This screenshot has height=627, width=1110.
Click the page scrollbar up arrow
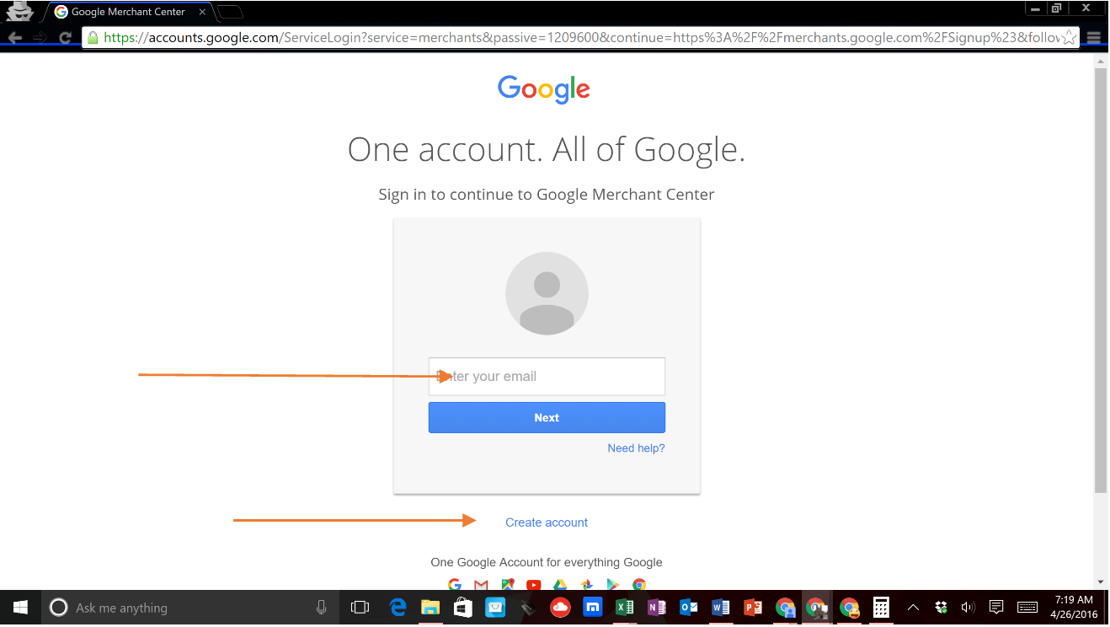pos(1101,60)
